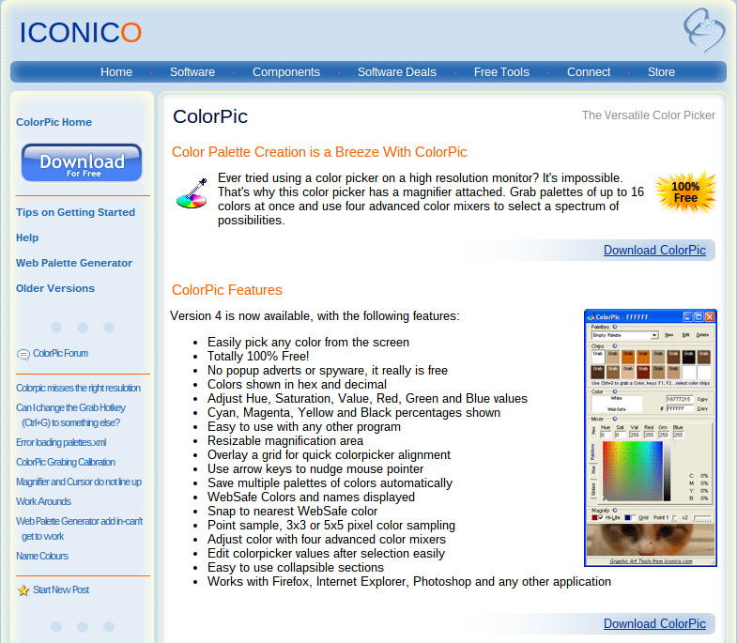Click the 100% Free starburst badge
The image size is (737, 643).
685,192
